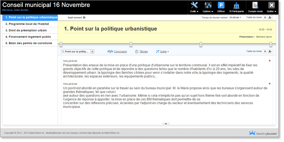Show the 10 Participants list
Screen dimensions: 284x142
click(x=236, y=7)
